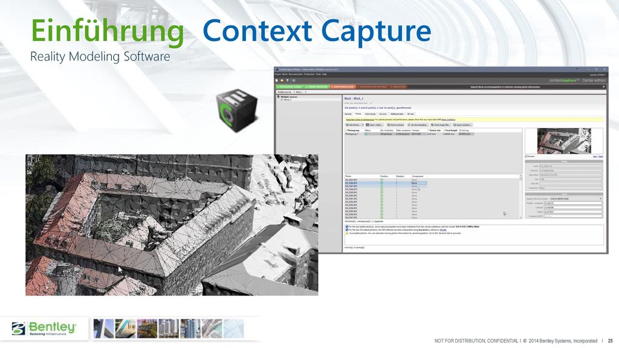Click the Bentley logo in the footer
This screenshot has height=348, width=619.
pyautogui.click(x=44, y=328)
